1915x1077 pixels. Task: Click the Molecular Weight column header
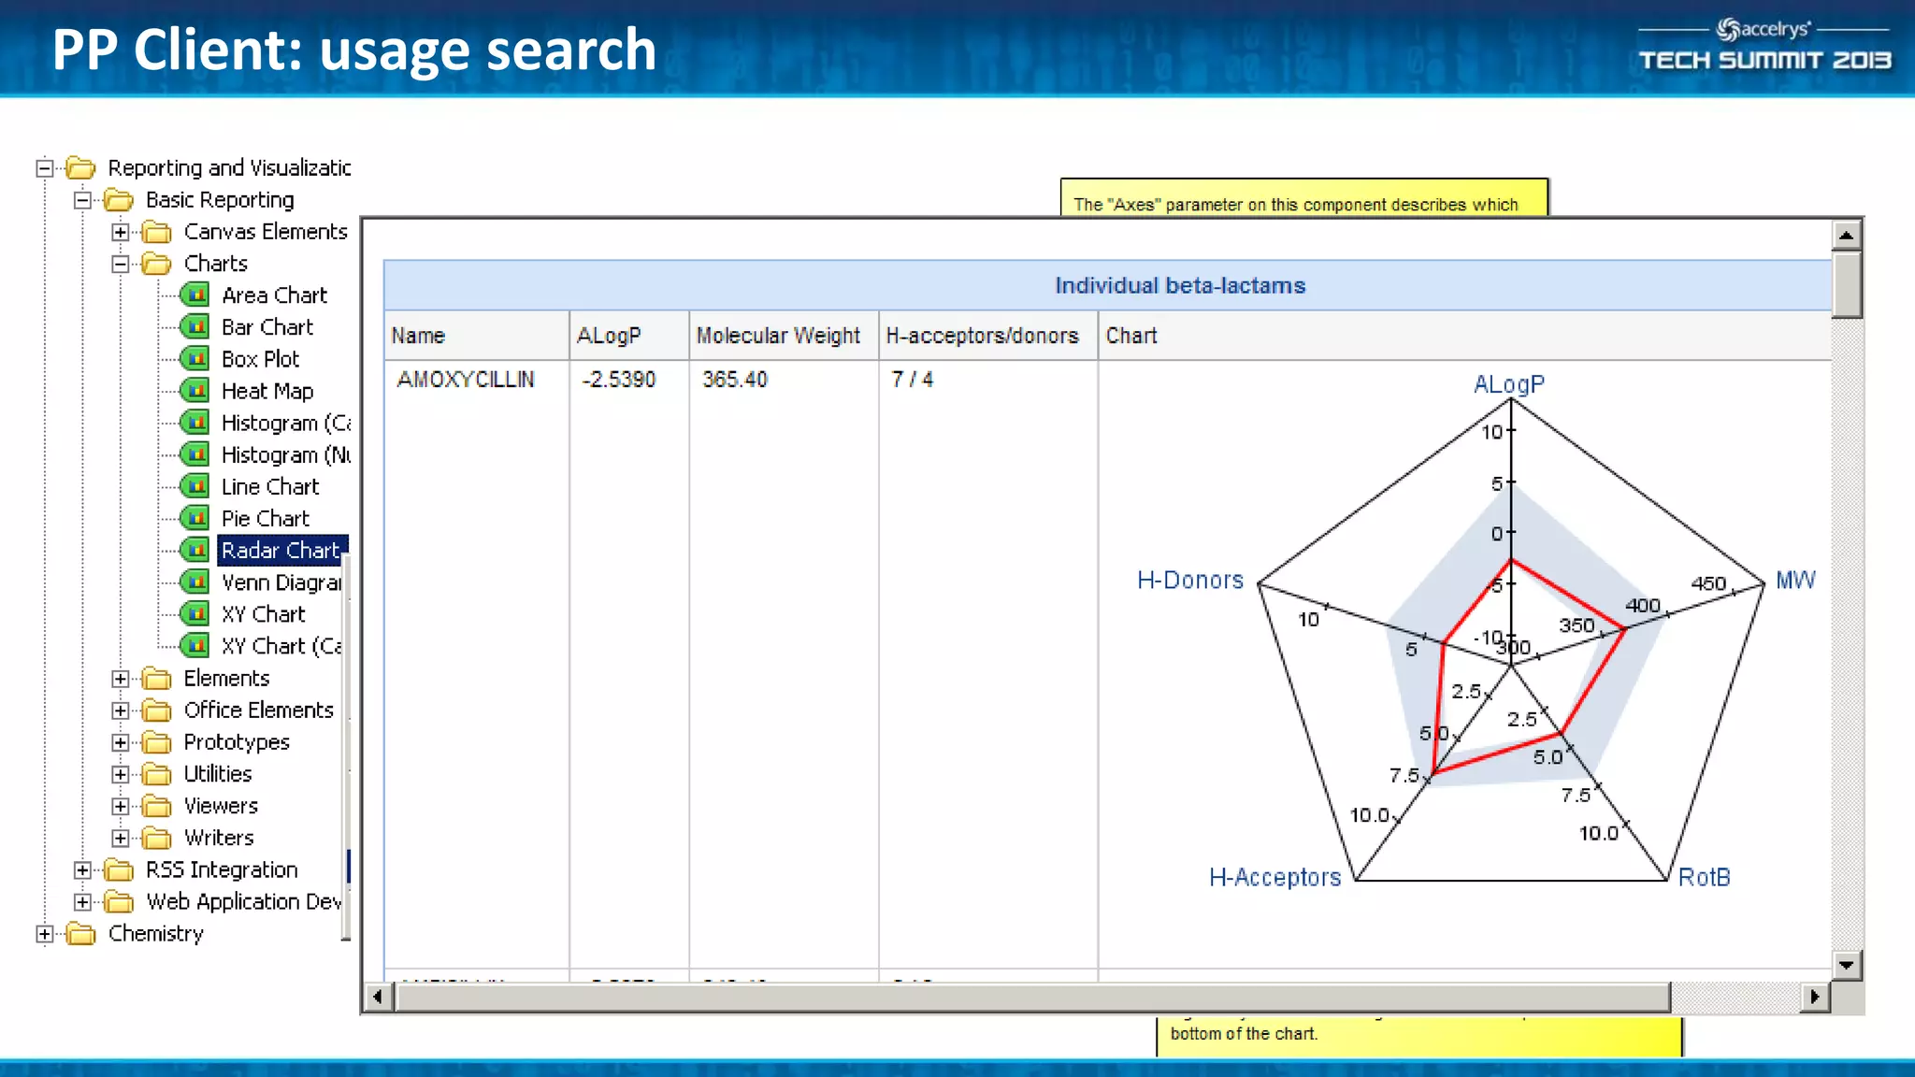click(784, 336)
